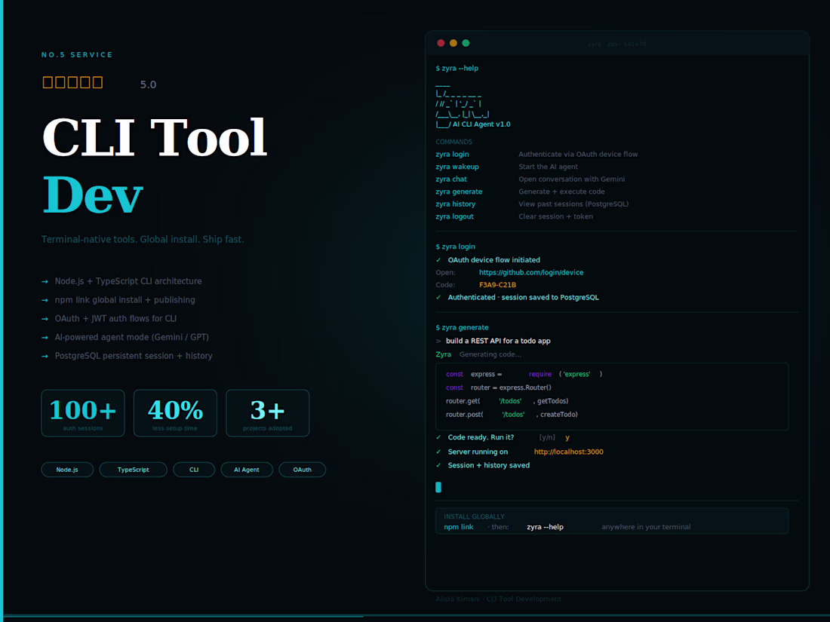Click the yellow minimize dot in terminal header
This screenshot has width=830, height=622.
click(453, 44)
